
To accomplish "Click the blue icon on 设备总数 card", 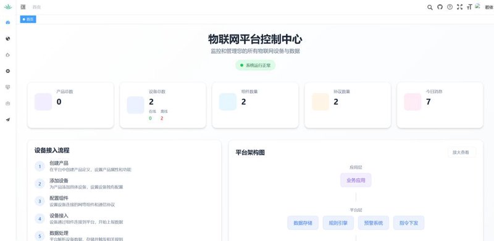I will [135, 105].
